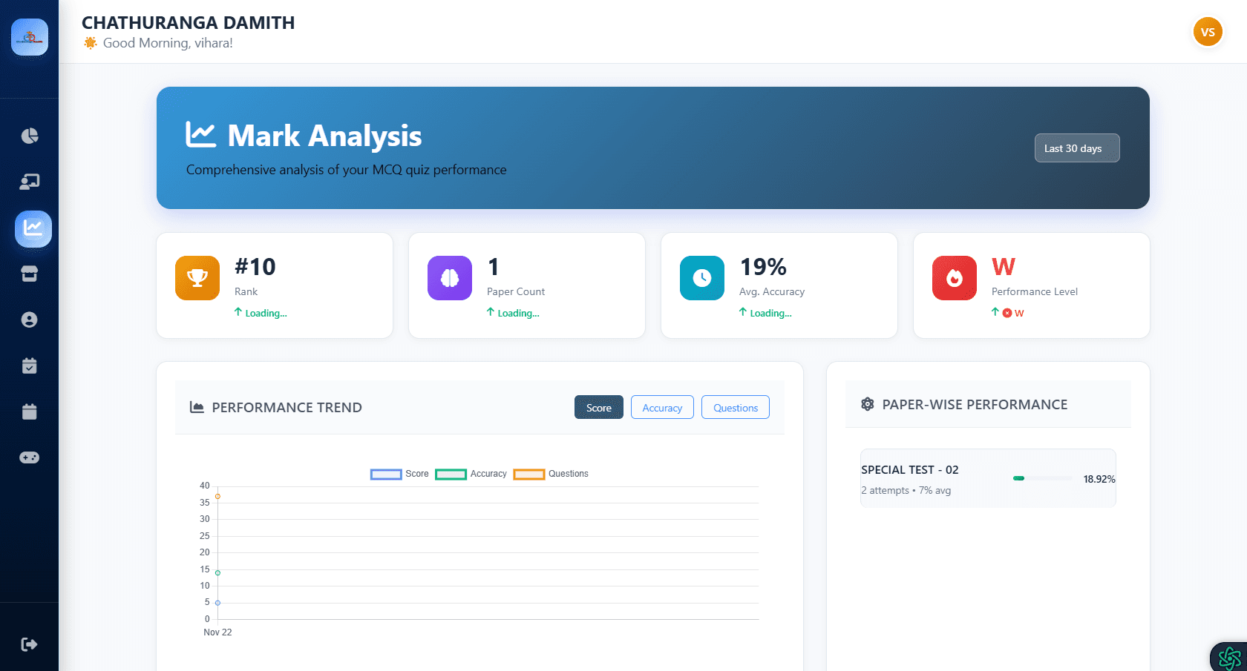Open the Last 30 days filter

click(1077, 148)
